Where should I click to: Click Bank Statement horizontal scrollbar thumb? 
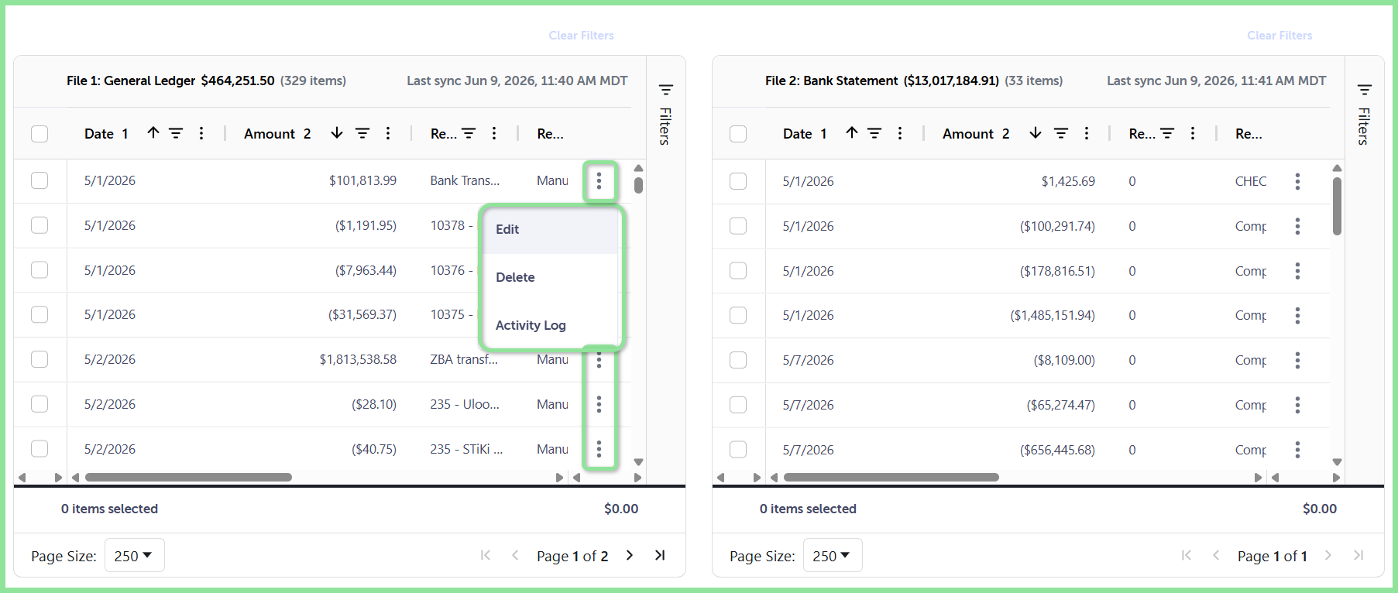891,478
